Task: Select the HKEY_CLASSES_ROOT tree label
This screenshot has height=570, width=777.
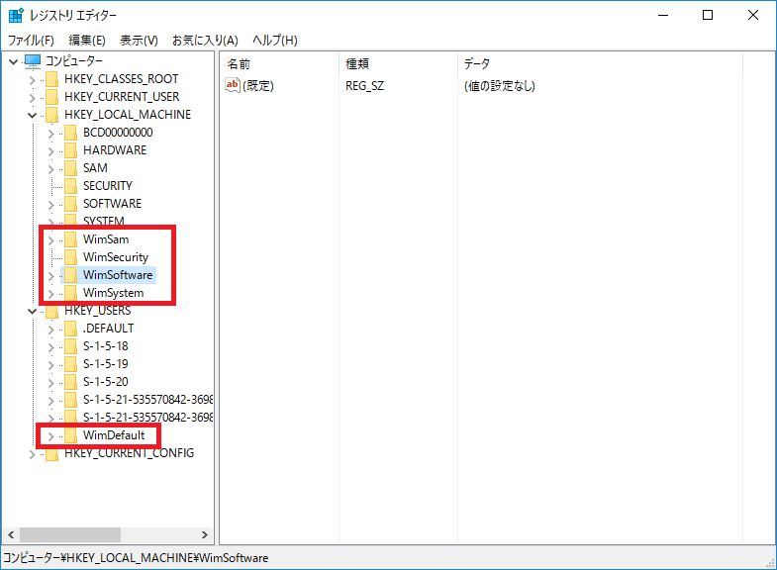Action: 122,79
